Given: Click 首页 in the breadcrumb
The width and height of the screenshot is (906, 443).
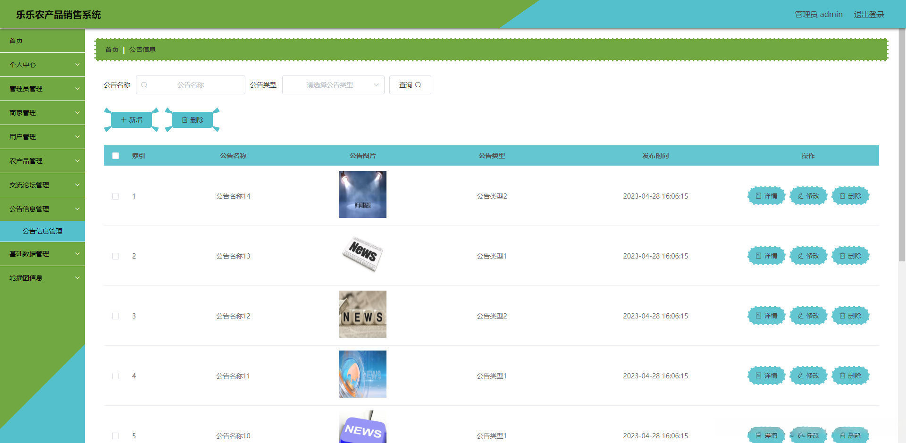Looking at the screenshot, I should click(x=112, y=50).
